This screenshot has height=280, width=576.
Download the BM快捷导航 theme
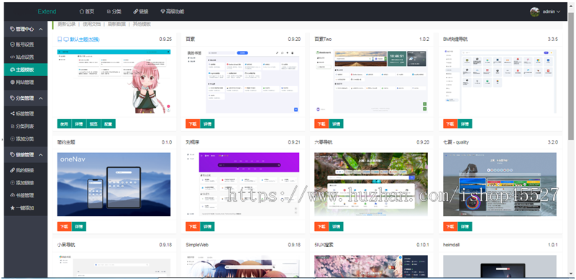(x=450, y=123)
